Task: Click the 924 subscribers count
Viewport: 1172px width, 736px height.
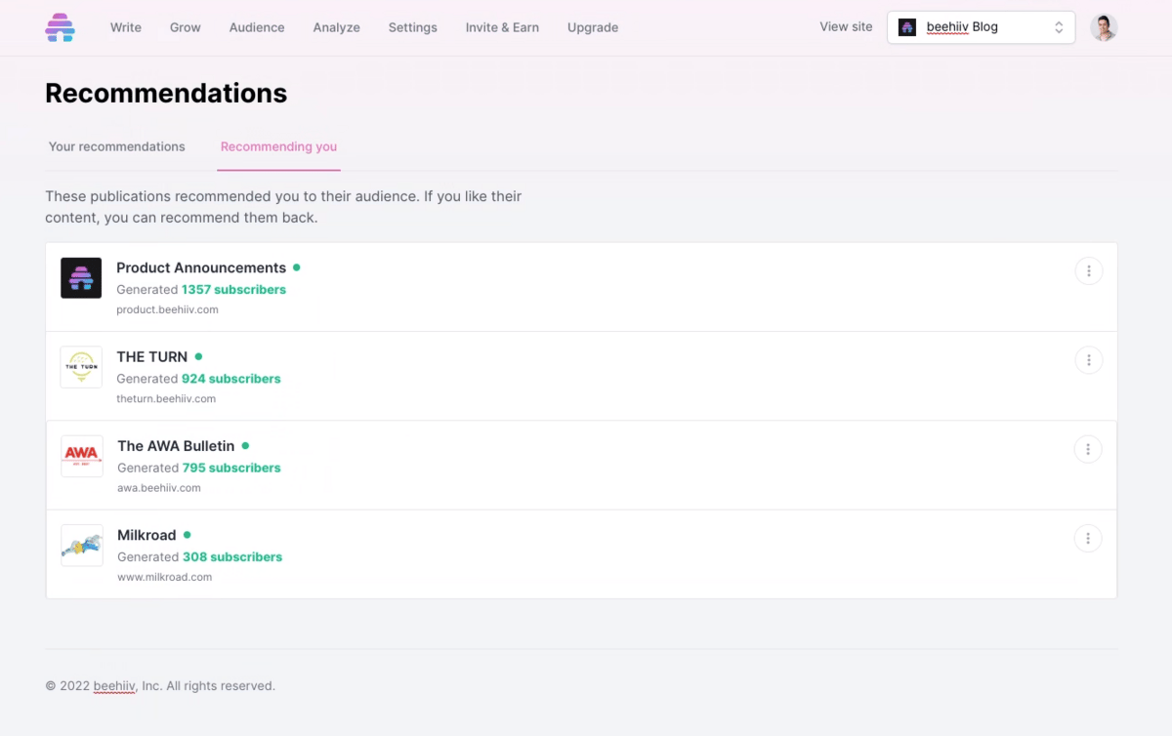Action: tap(230, 379)
